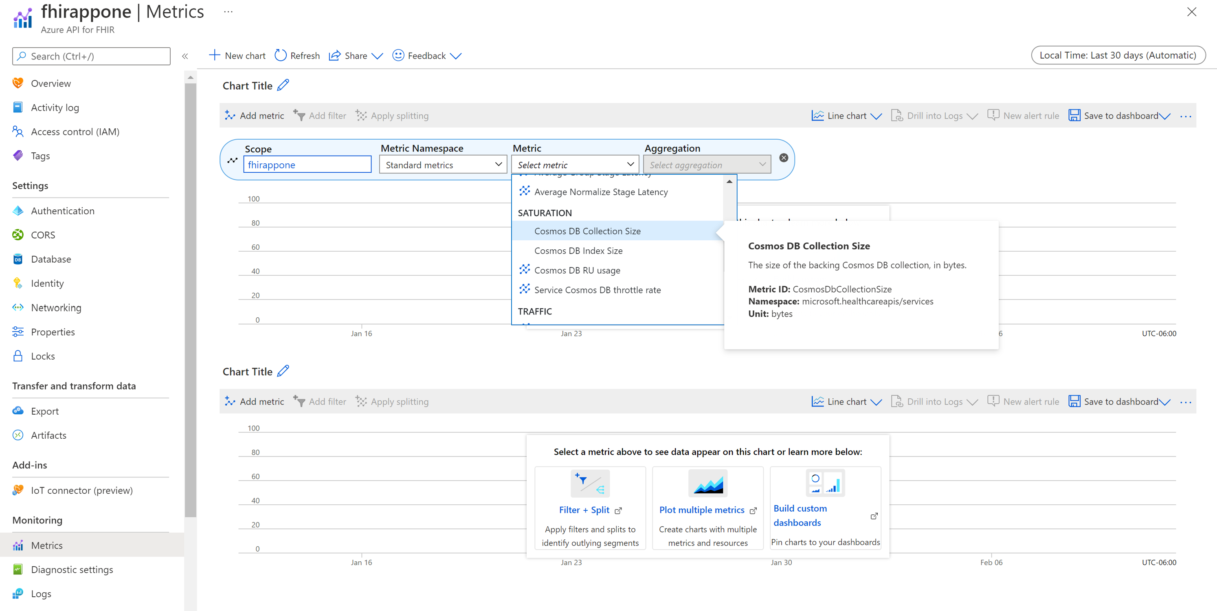Open Diagnostic settings under Monitoring

pos(72,569)
